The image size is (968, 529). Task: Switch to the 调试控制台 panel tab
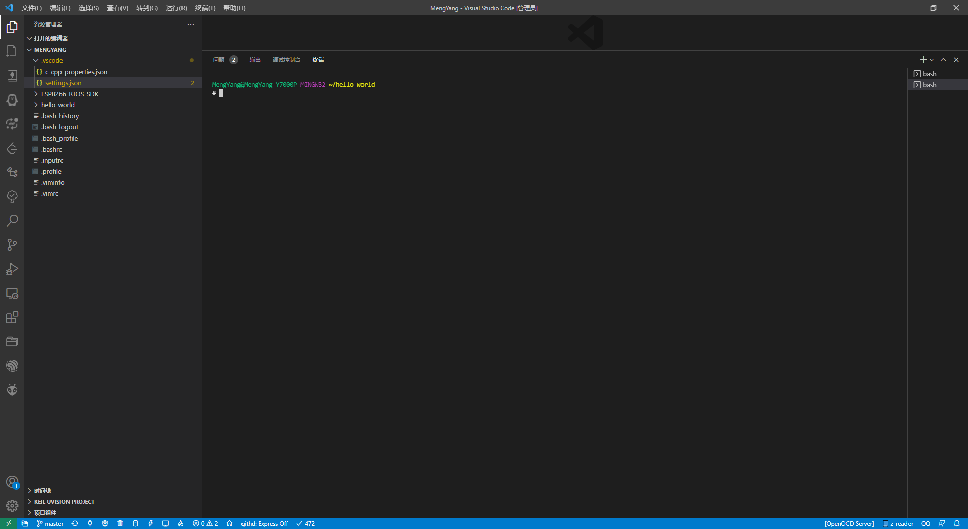[286, 60]
